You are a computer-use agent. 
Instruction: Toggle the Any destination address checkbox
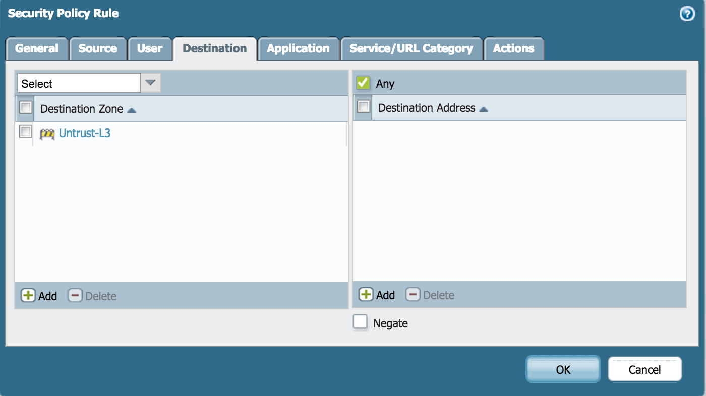[x=363, y=82]
